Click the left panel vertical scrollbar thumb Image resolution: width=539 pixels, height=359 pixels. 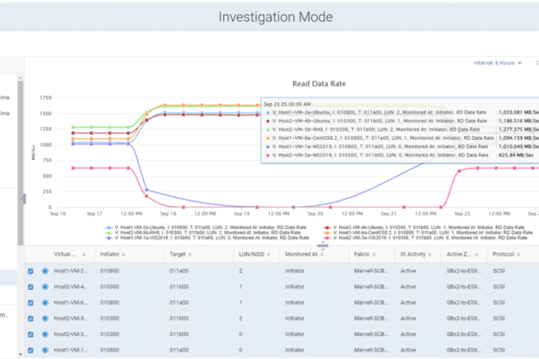click(20, 163)
